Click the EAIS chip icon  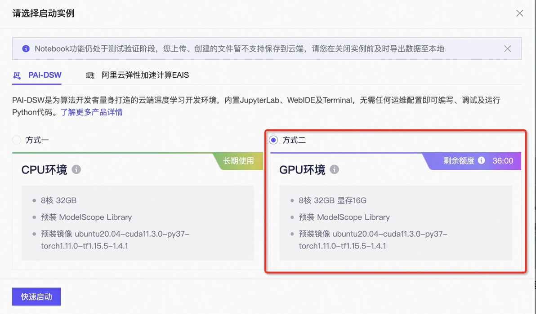point(90,75)
